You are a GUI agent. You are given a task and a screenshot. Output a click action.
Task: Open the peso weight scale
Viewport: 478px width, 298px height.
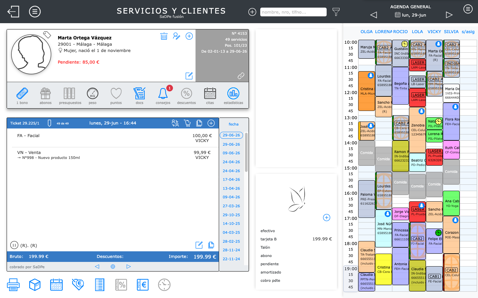pos(93,96)
